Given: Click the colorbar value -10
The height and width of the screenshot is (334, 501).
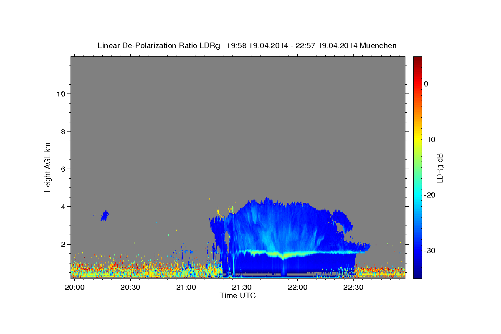Looking at the screenshot, I should tap(430, 139).
